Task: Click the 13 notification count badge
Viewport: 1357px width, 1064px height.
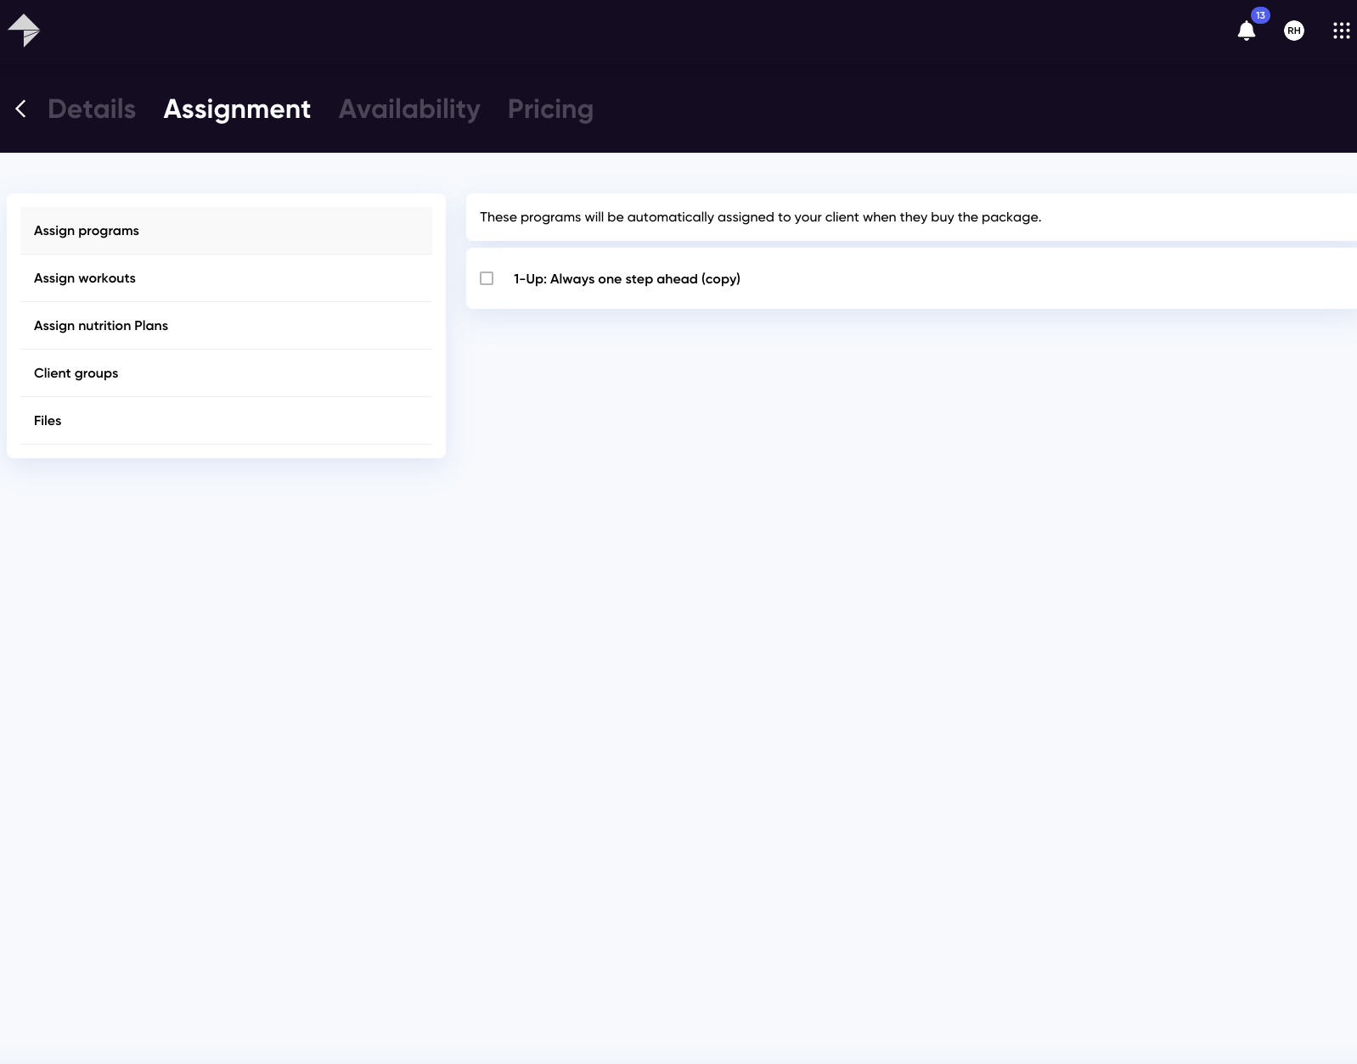Action: click(x=1260, y=15)
